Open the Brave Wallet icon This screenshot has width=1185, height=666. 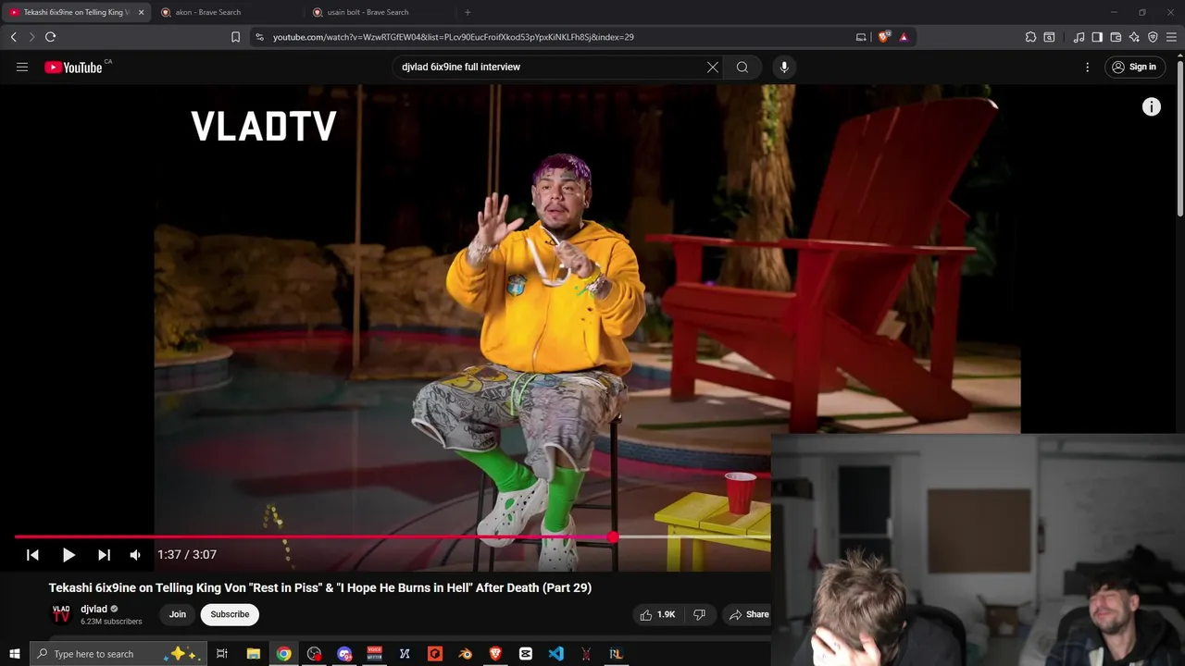coord(1116,37)
